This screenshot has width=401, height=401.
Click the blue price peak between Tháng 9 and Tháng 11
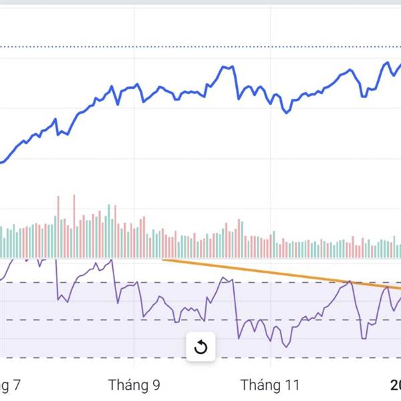pos(226,67)
